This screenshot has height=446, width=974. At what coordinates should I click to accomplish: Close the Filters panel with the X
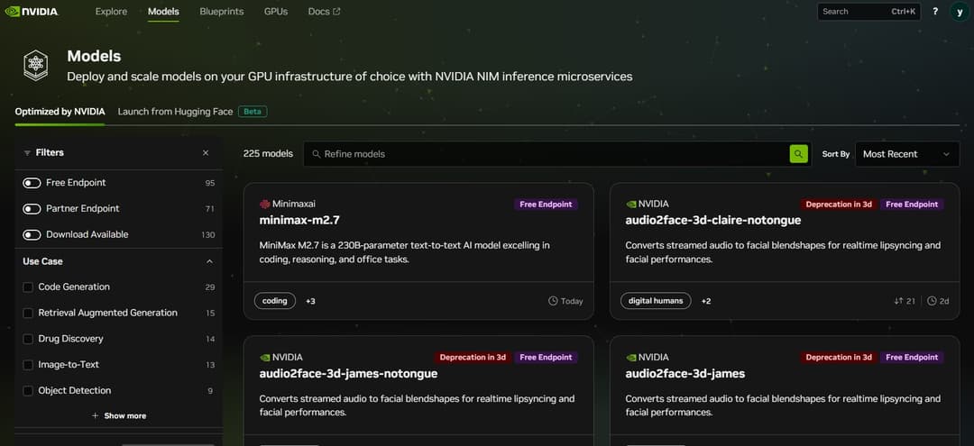(206, 152)
